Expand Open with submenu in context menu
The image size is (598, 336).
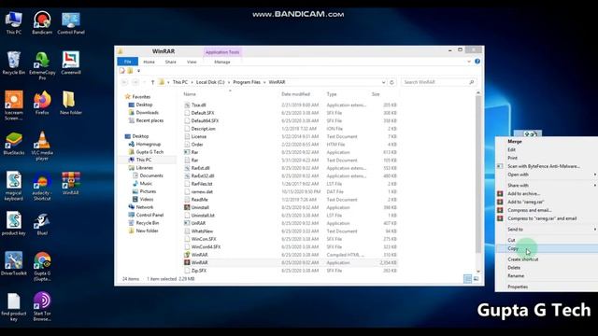click(x=595, y=175)
